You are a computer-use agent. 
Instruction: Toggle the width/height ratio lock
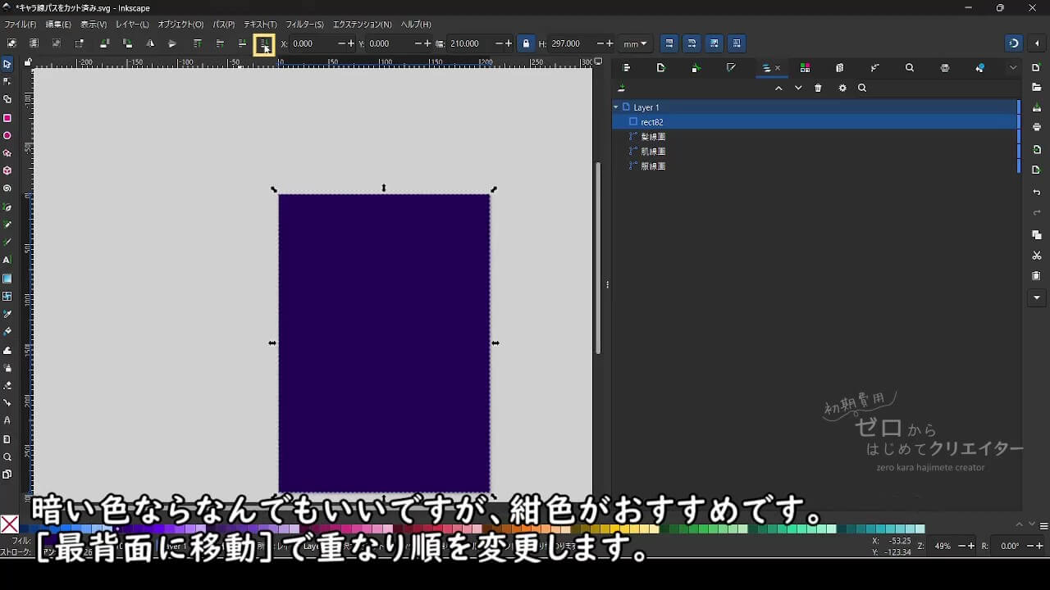tap(526, 44)
